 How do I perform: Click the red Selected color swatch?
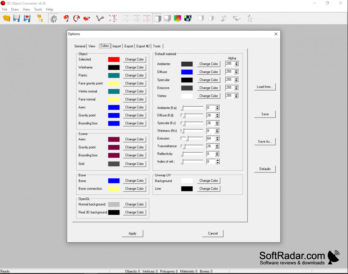(114, 60)
